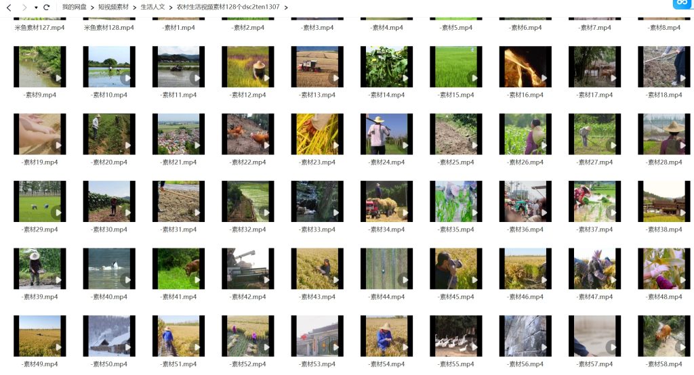This screenshot has width=694, height=375.
Task: Go to 我的网盘 in the breadcrumb
Action: pyautogui.click(x=75, y=7)
